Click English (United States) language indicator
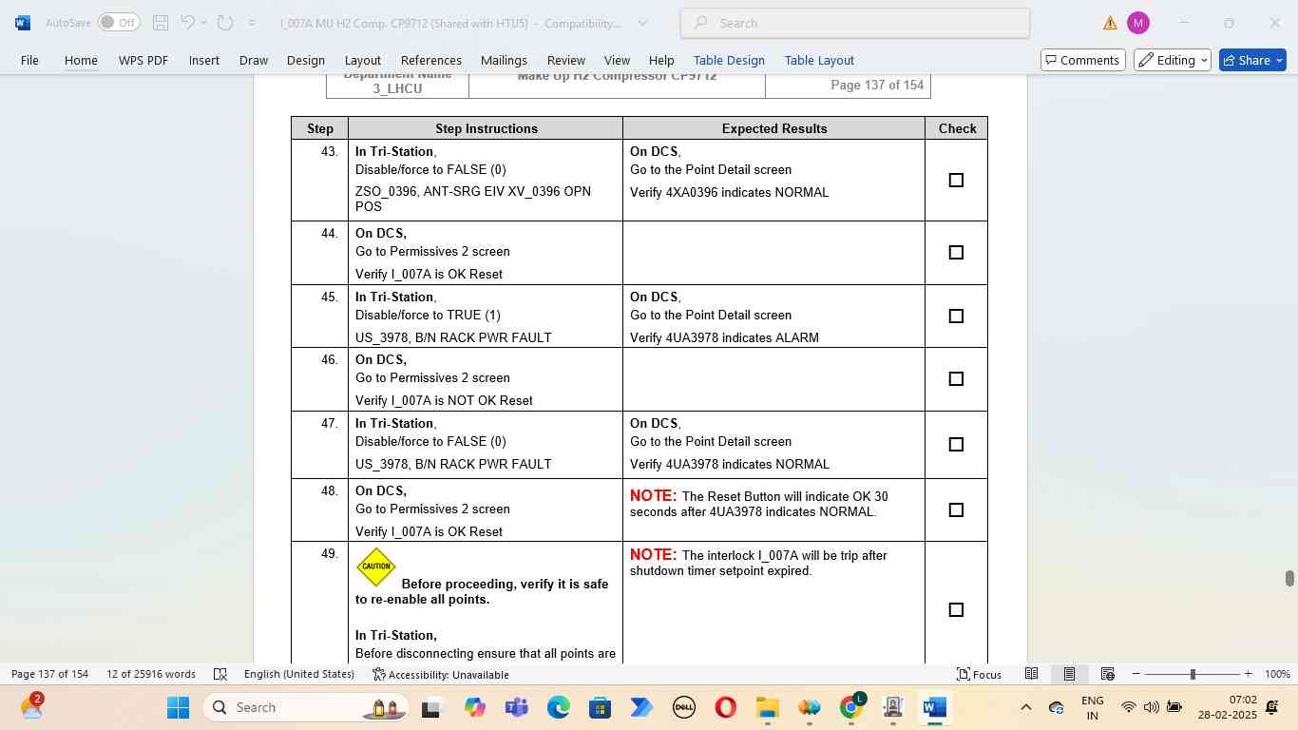This screenshot has height=730, width=1298. click(x=298, y=674)
